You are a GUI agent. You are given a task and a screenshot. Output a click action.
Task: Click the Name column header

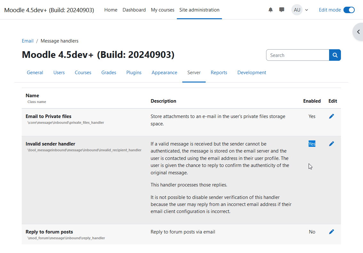click(x=32, y=95)
